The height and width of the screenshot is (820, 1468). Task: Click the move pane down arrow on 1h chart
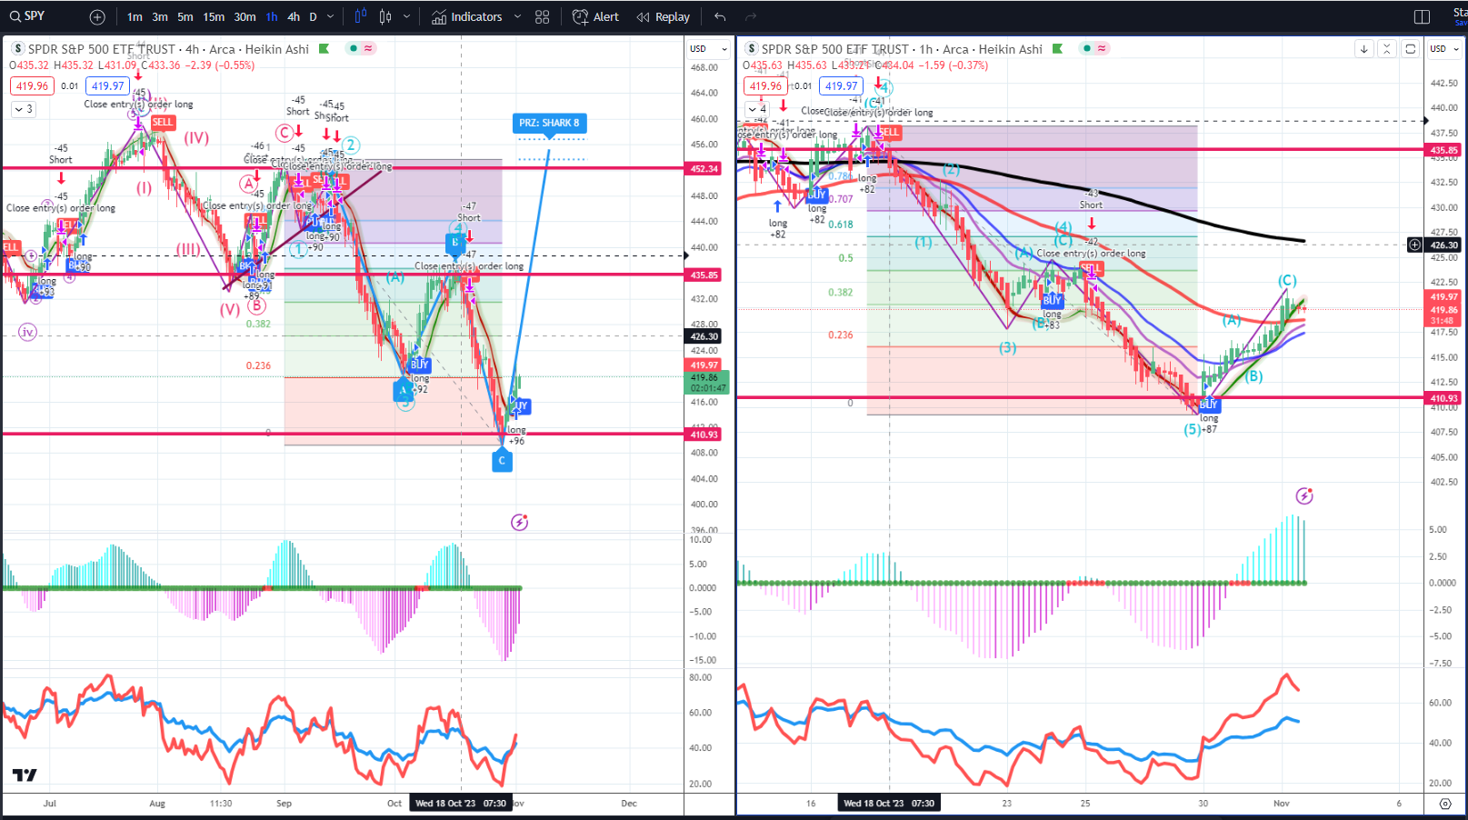coord(1363,49)
